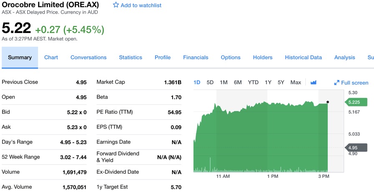Click the Add to watchlist link
Image resolution: width=374 pixels, height=195 pixels.
click(141, 5)
